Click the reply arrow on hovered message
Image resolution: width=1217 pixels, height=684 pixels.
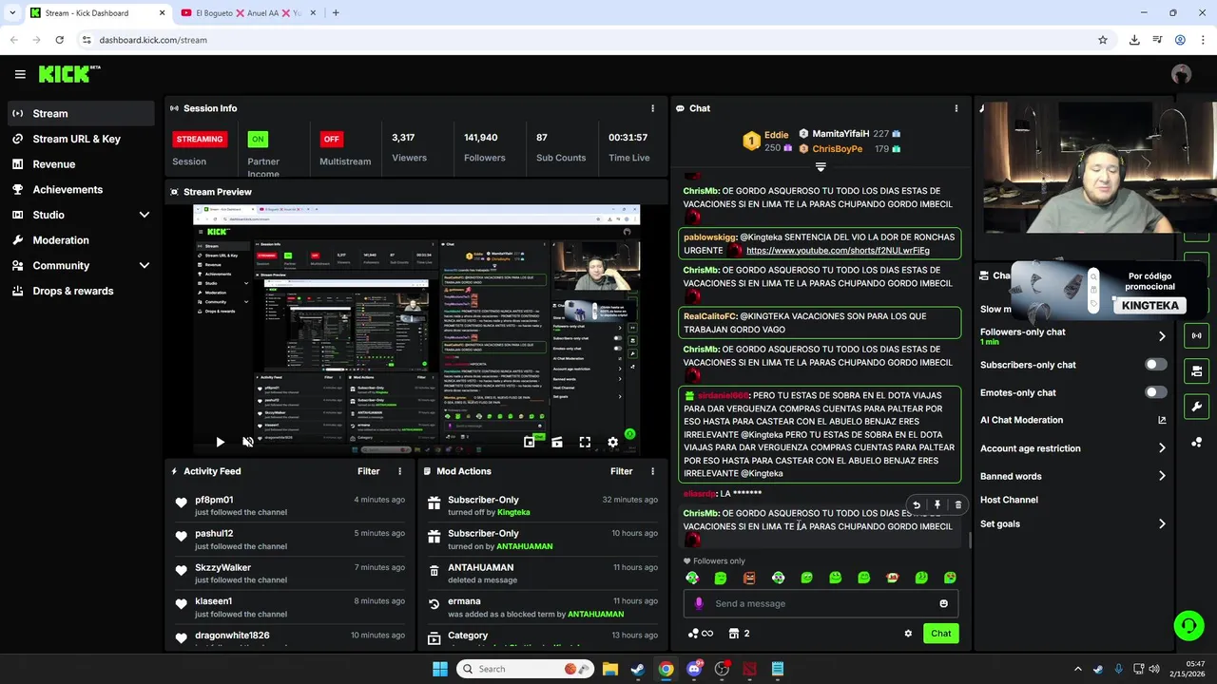tap(916, 505)
